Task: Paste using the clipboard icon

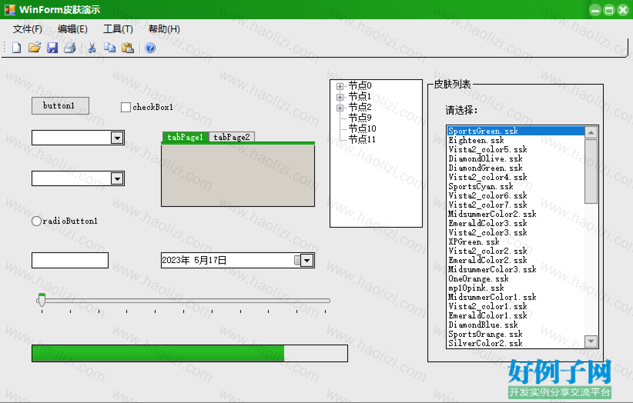Action: point(127,48)
